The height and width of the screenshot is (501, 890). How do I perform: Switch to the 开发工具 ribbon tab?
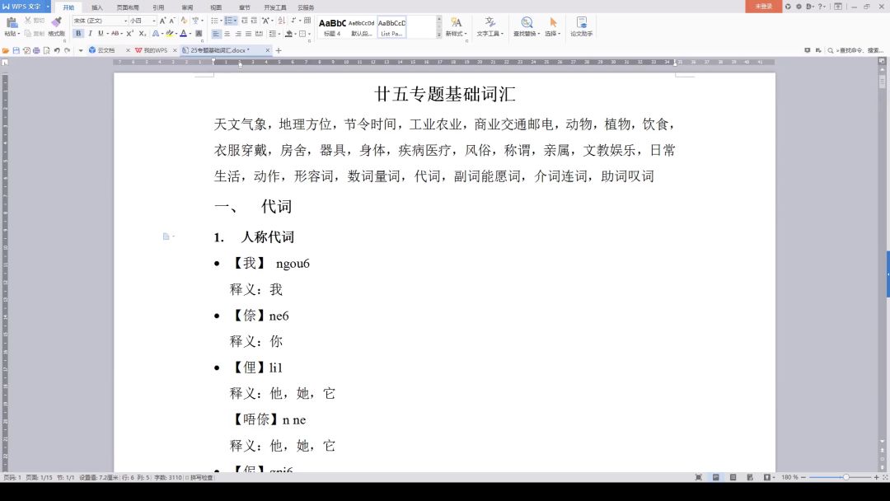275,7
